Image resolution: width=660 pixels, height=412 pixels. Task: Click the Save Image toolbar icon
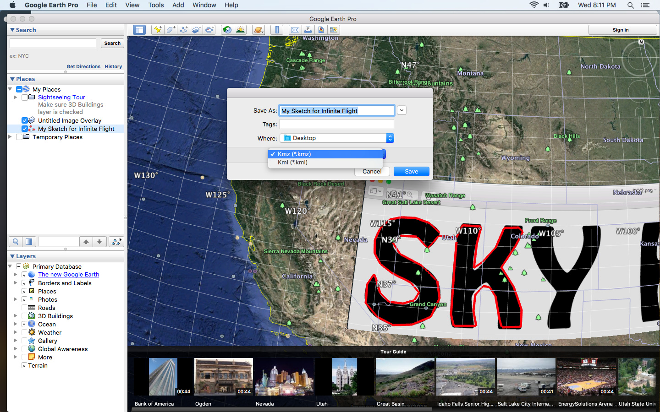(321, 30)
